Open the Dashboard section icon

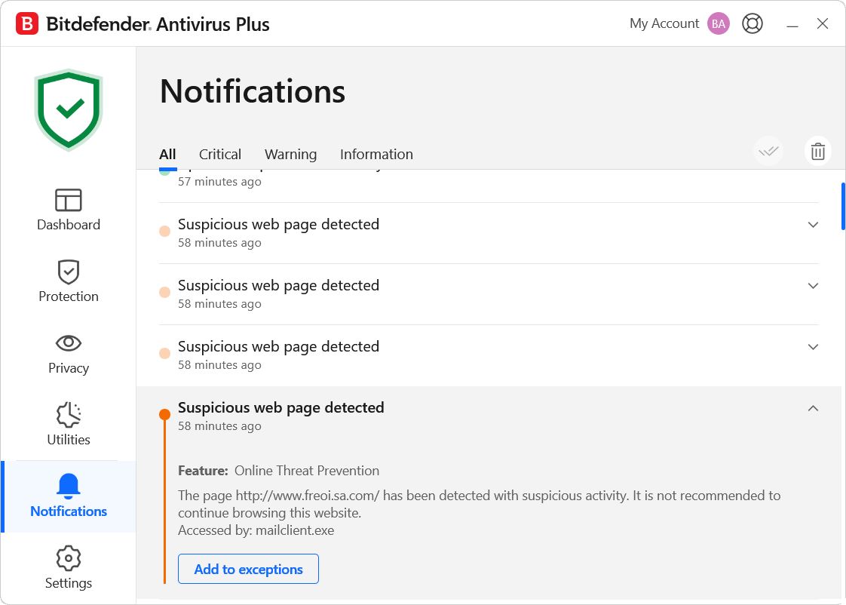click(x=68, y=200)
